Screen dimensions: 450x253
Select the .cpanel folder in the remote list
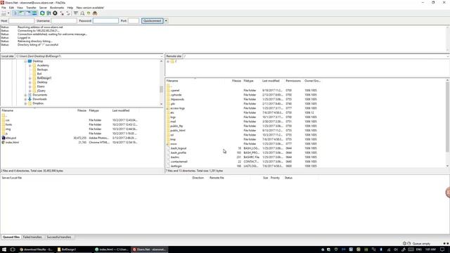(175, 91)
